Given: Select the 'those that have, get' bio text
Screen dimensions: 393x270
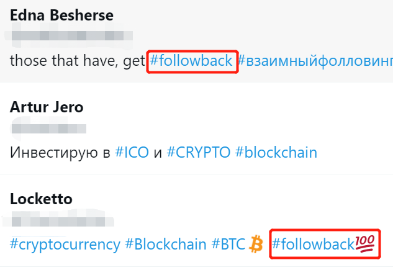Looking at the screenshot, I should [78, 61].
